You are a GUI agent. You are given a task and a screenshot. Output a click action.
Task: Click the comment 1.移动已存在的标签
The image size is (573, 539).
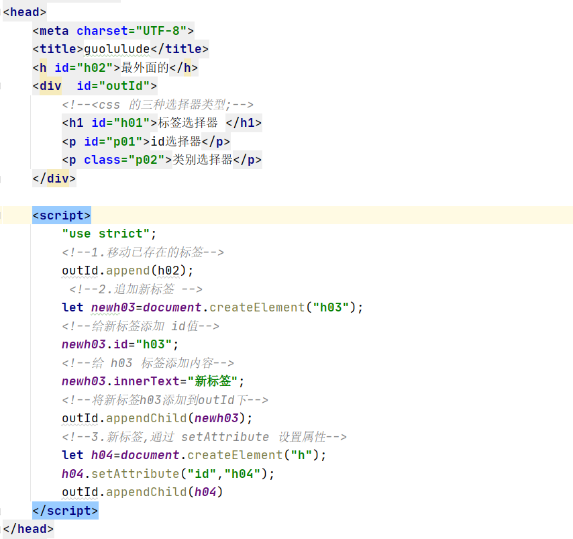point(143,252)
